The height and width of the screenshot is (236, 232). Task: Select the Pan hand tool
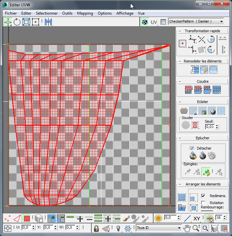[x=187, y=228]
